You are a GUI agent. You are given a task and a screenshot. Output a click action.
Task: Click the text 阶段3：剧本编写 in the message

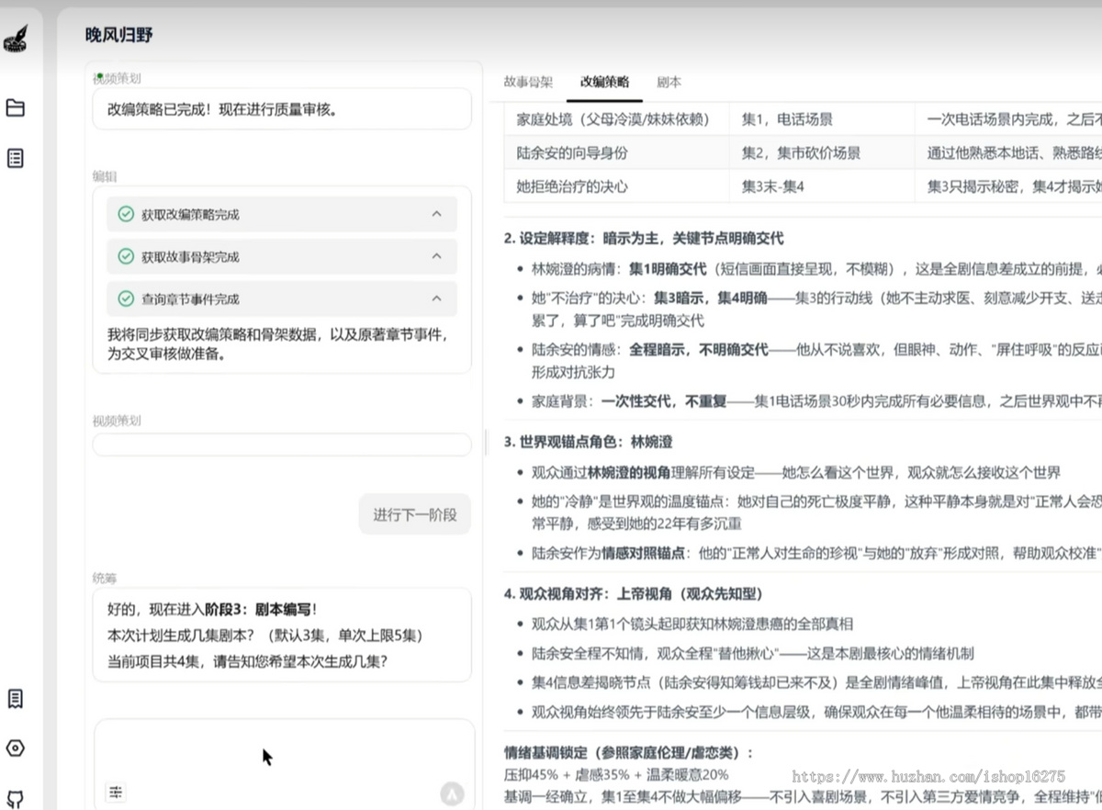pos(258,609)
